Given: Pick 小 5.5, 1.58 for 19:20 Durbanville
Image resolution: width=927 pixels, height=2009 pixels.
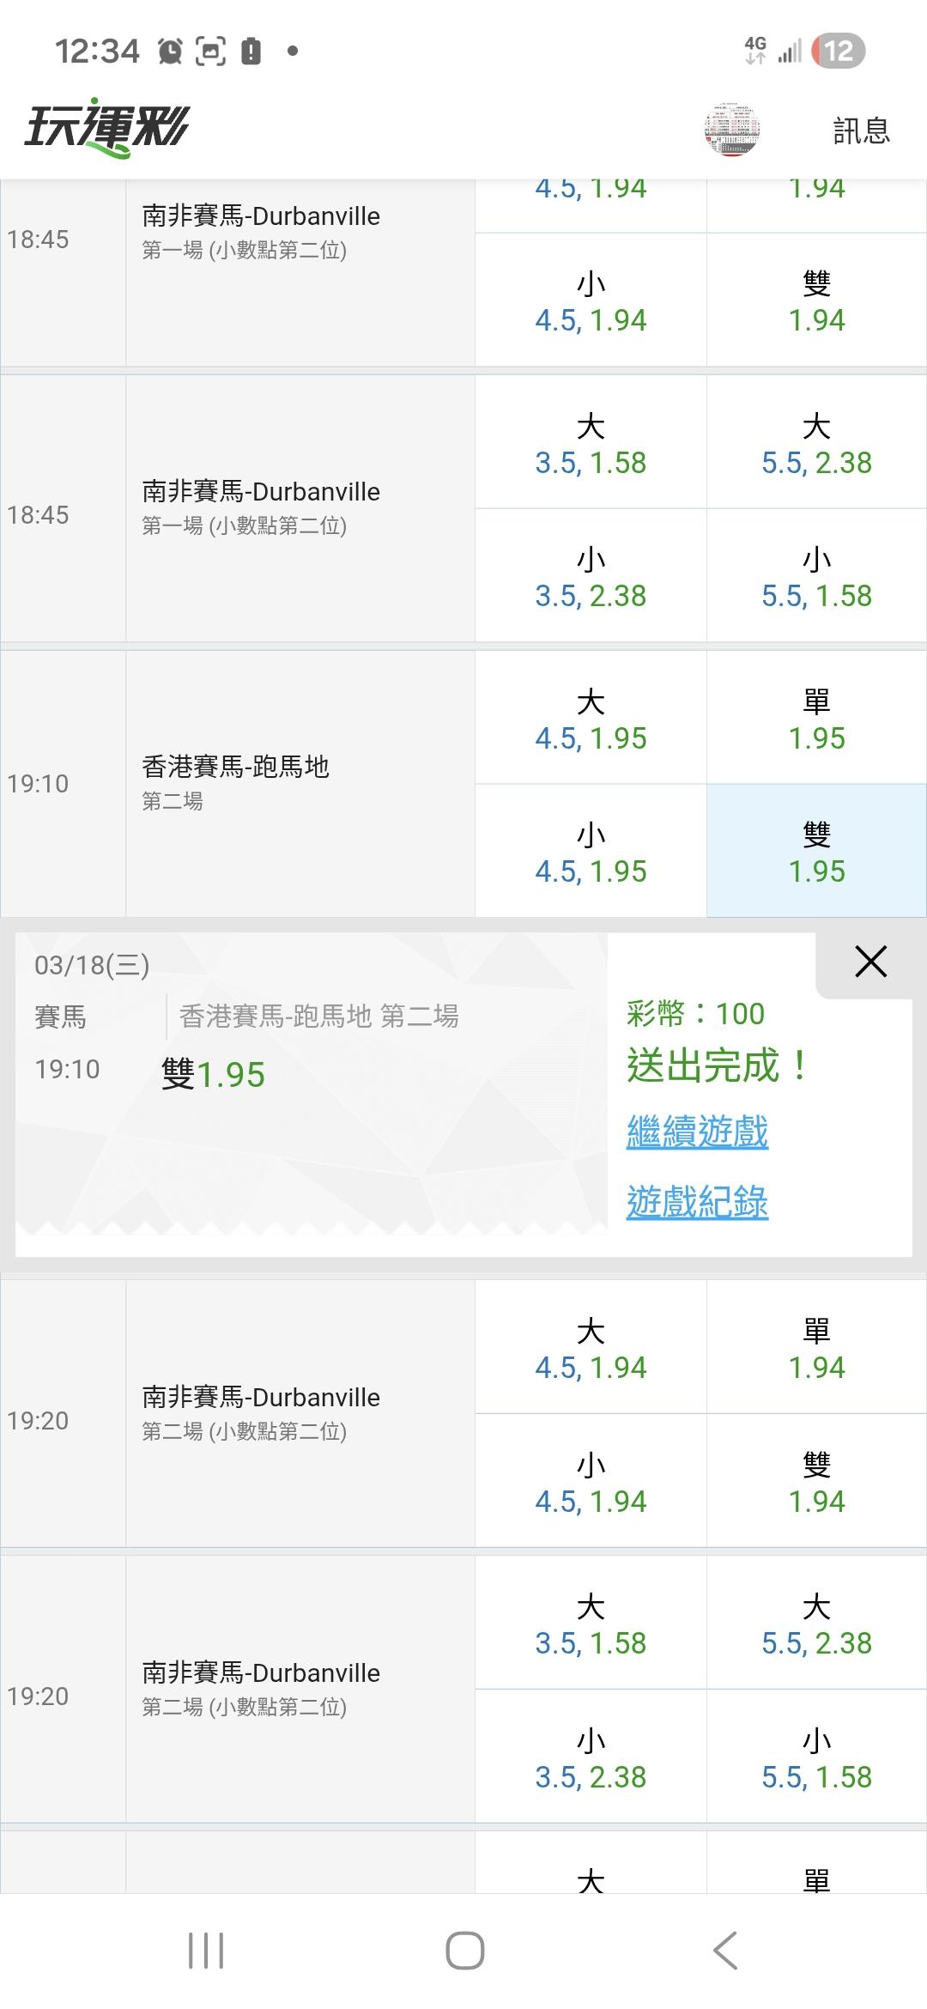Looking at the screenshot, I should pos(816,1757).
